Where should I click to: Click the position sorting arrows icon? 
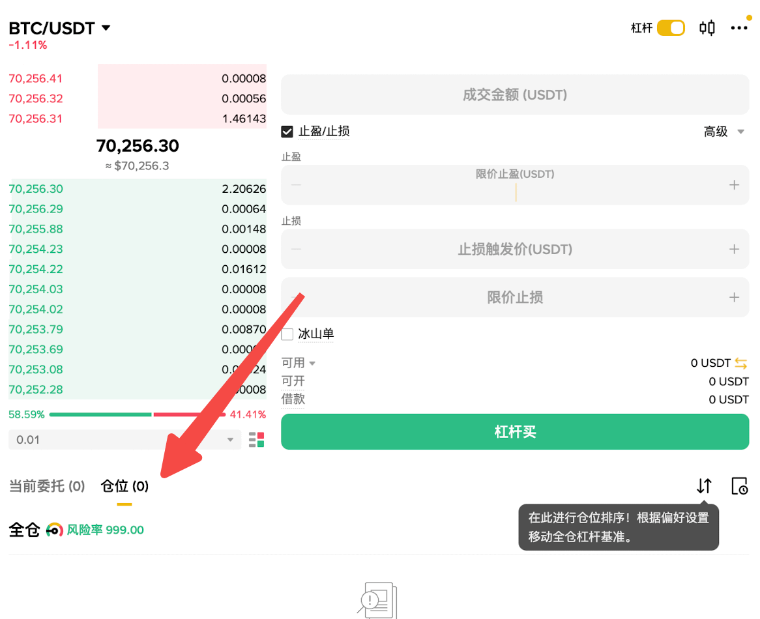click(703, 485)
